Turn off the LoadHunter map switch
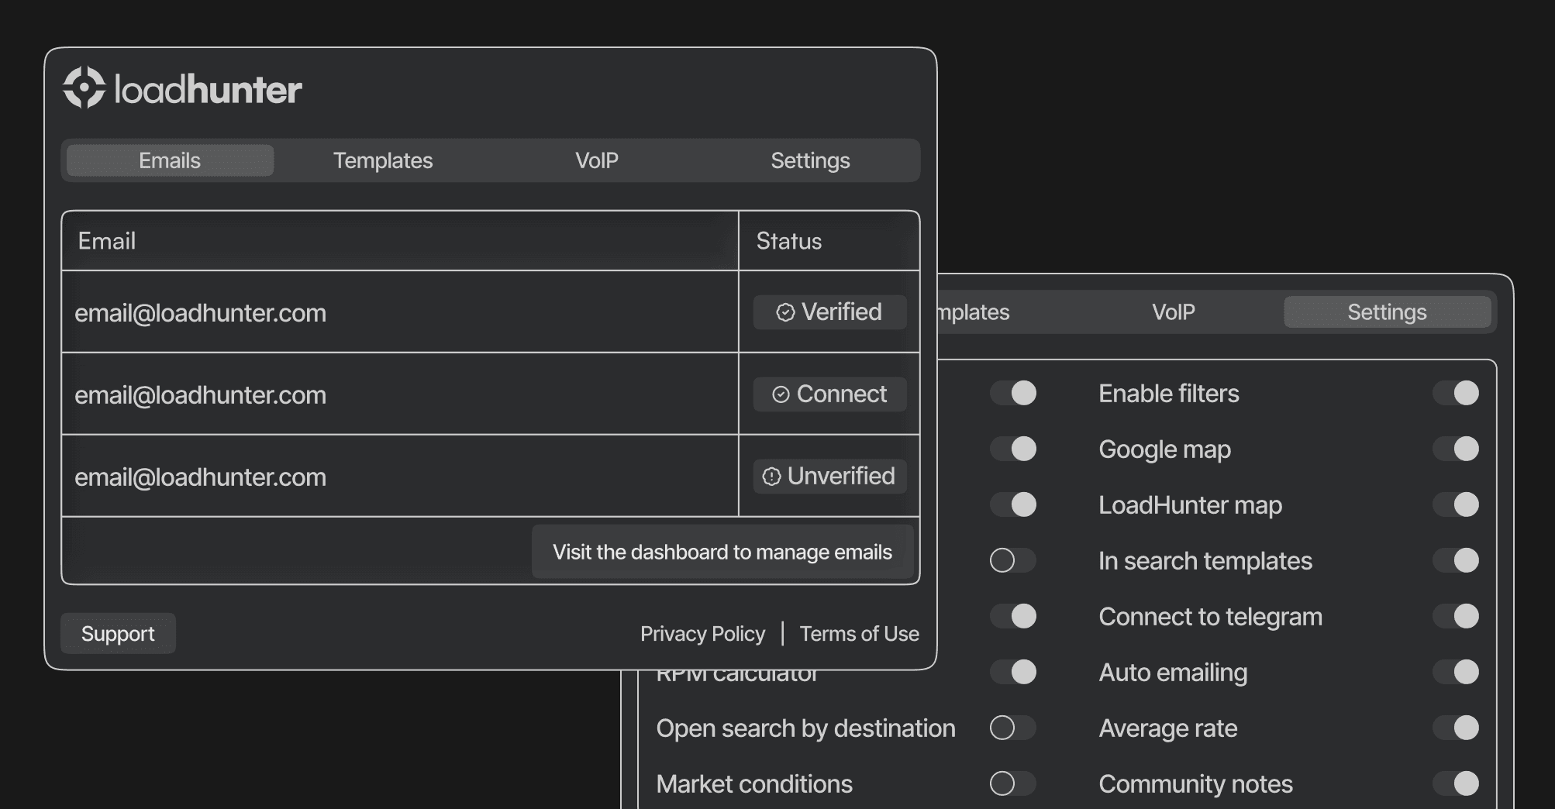Viewport: 1555px width, 809px height. (1455, 504)
